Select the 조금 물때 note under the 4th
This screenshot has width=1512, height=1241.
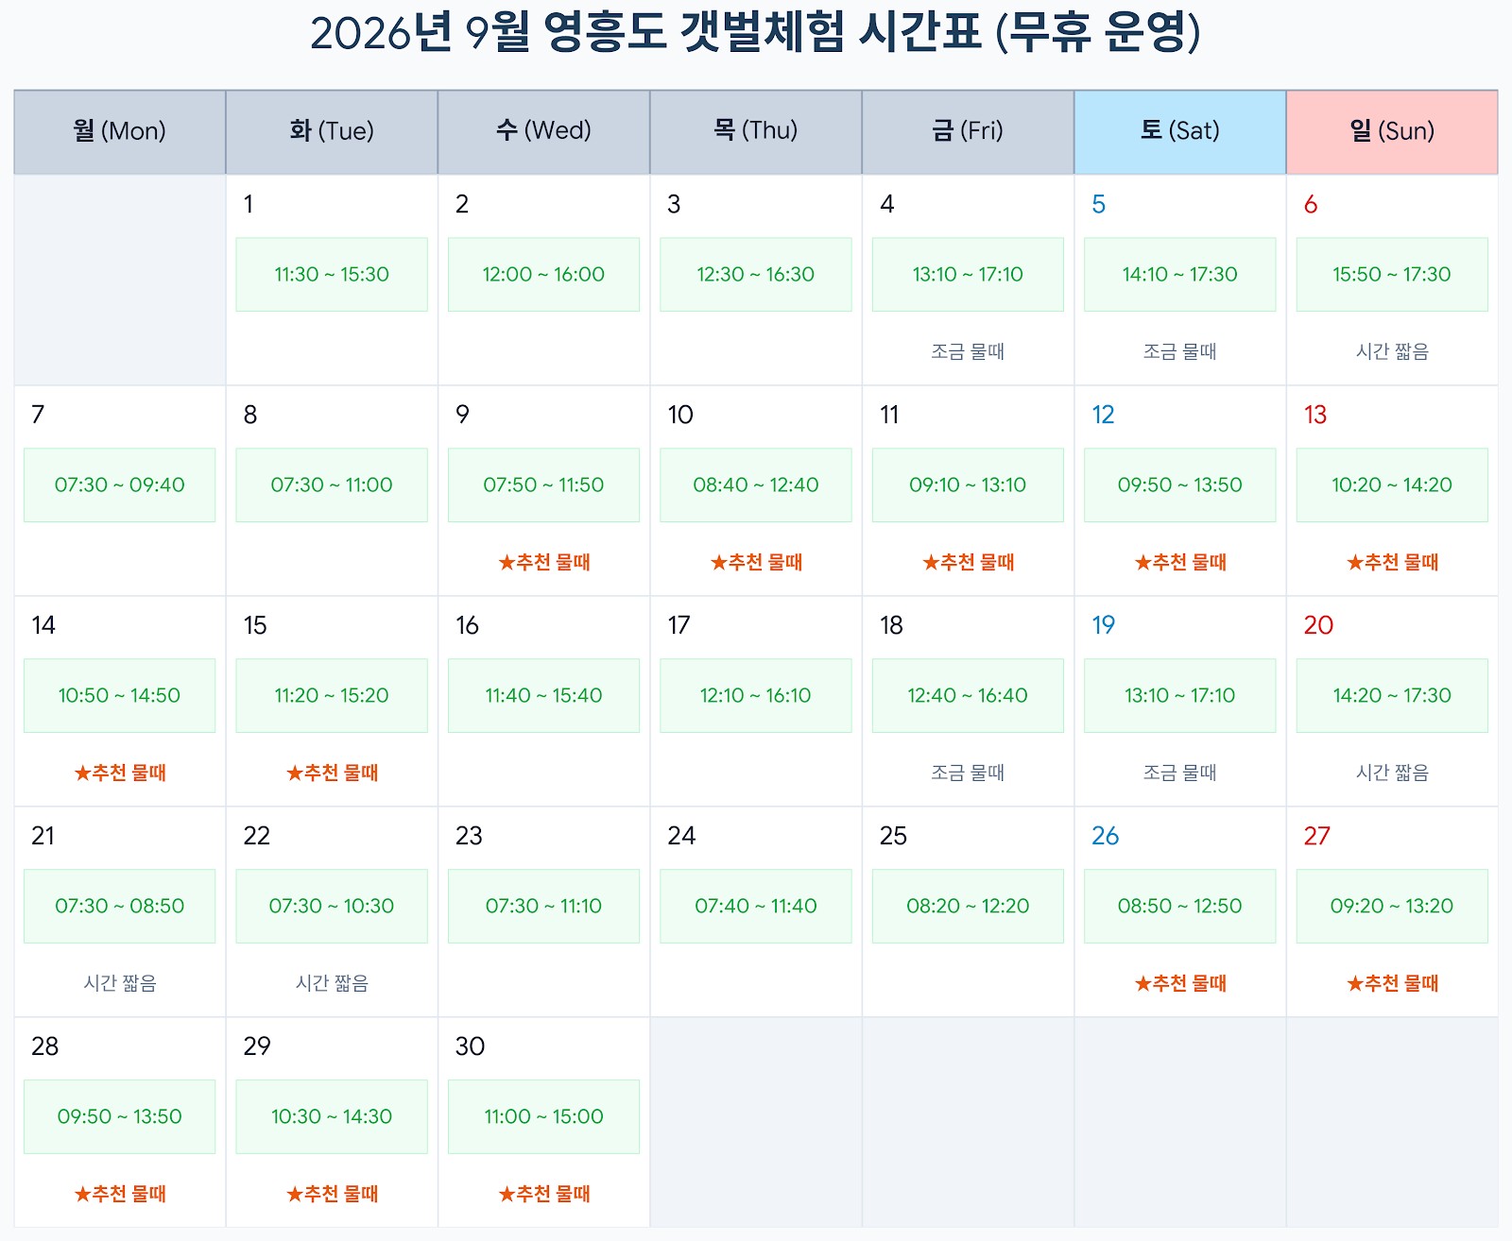(968, 352)
